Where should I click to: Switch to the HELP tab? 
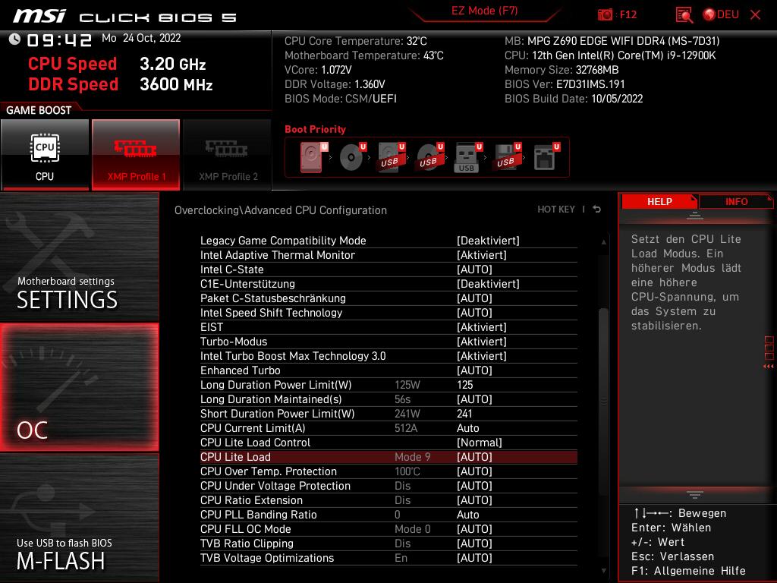pos(659,202)
